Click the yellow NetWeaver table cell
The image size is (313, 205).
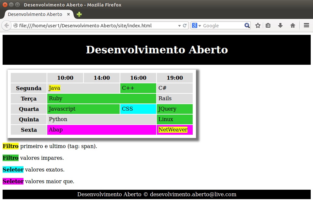(173, 130)
